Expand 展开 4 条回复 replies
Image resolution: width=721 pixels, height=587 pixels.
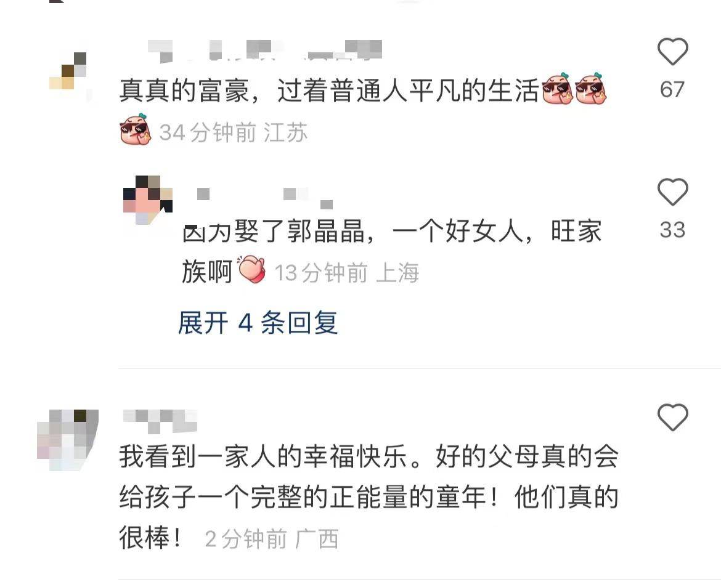[x=258, y=322]
